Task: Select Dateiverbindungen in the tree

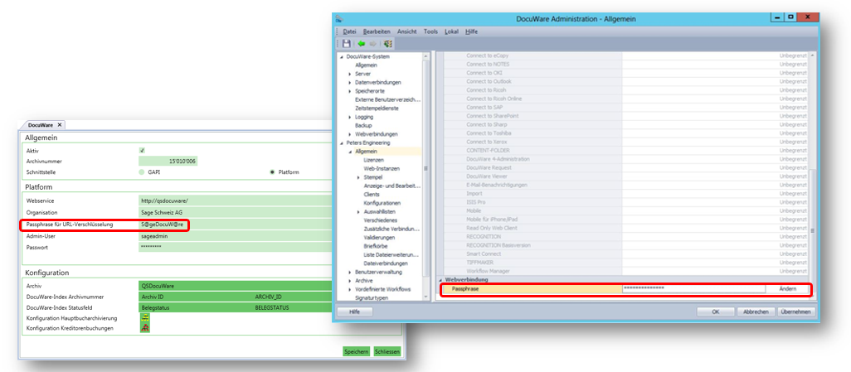Action: (x=386, y=263)
